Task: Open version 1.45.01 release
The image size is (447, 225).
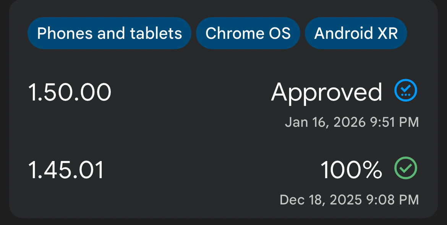Action: pyautogui.click(x=66, y=170)
